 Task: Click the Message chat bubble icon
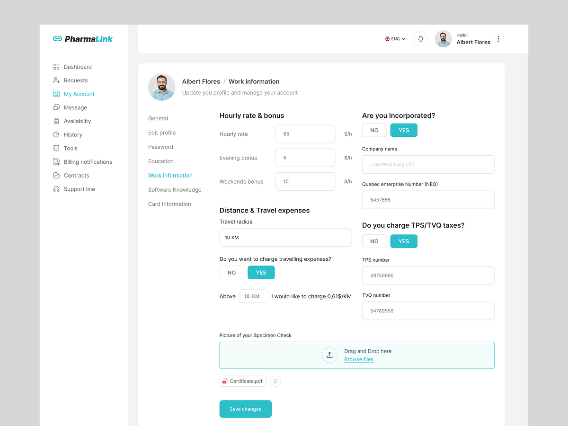click(56, 107)
